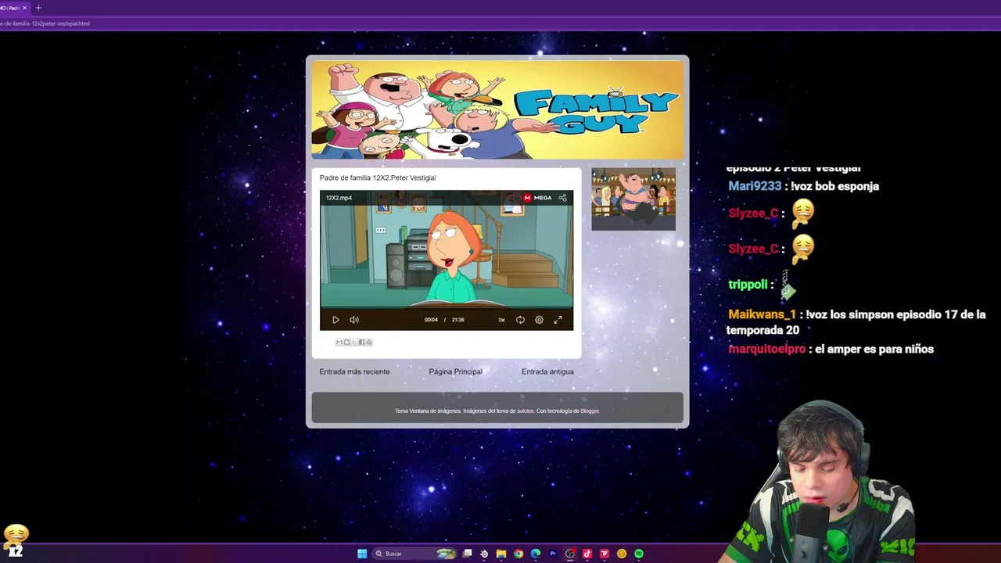The height and width of the screenshot is (563, 1001).
Task: Open Task View in the taskbar
Action: 467,554
